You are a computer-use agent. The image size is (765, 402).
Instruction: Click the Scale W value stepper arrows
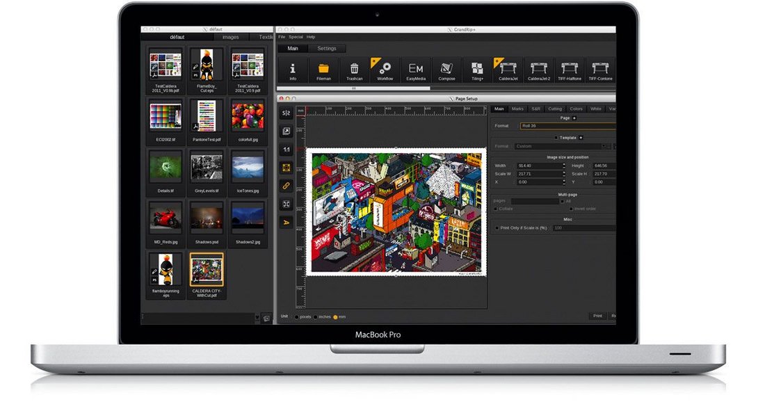[564, 174]
